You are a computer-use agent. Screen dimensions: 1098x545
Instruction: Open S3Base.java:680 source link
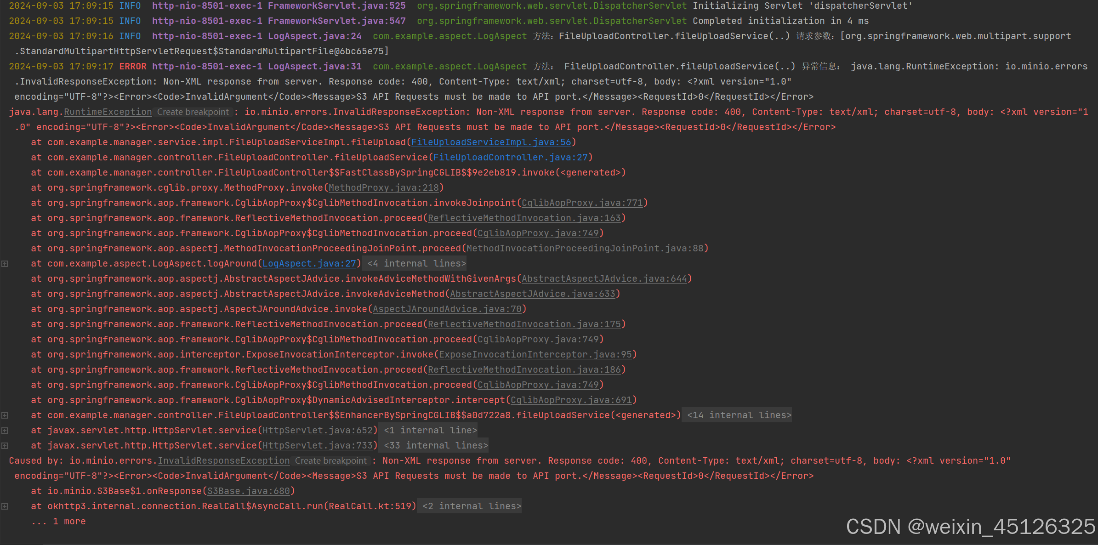pyautogui.click(x=249, y=491)
